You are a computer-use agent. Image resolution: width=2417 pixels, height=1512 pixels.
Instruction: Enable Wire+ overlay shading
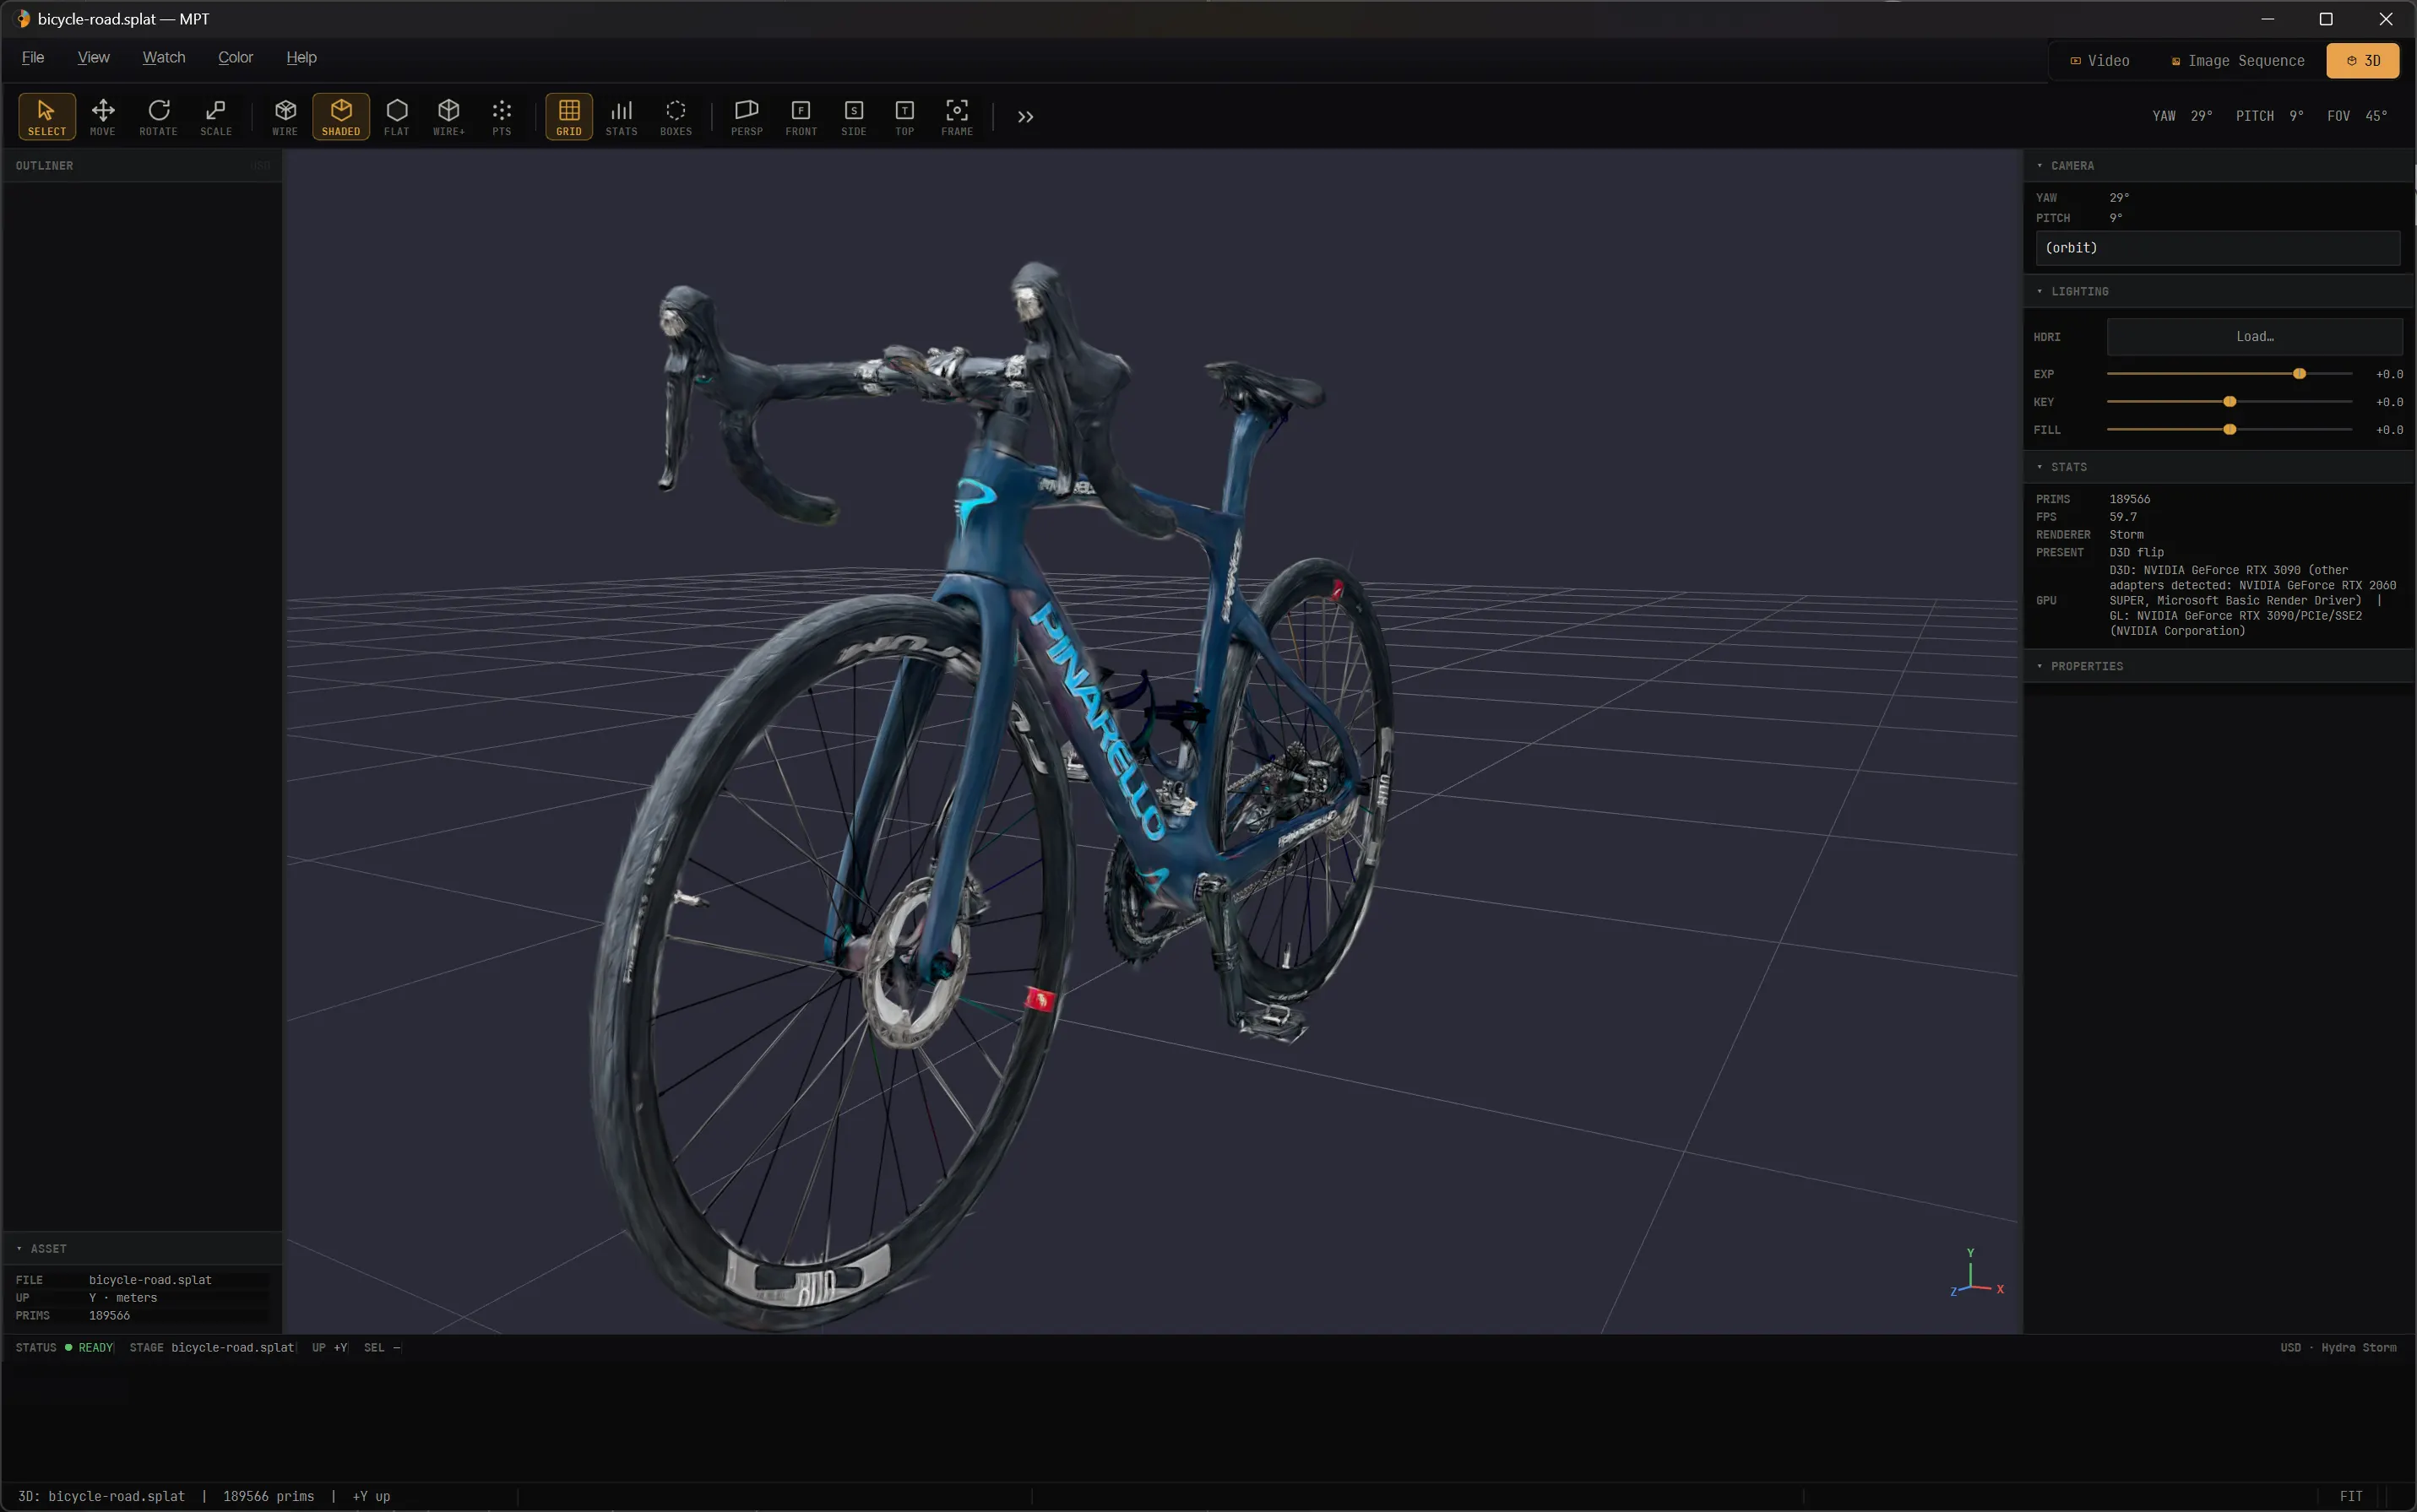(x=448, y=117)
